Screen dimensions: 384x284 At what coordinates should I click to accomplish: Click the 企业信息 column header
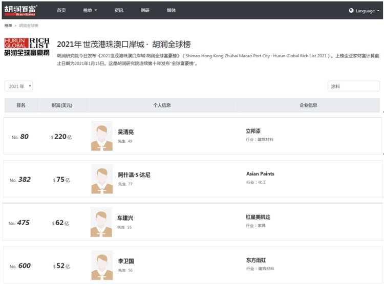308,105
